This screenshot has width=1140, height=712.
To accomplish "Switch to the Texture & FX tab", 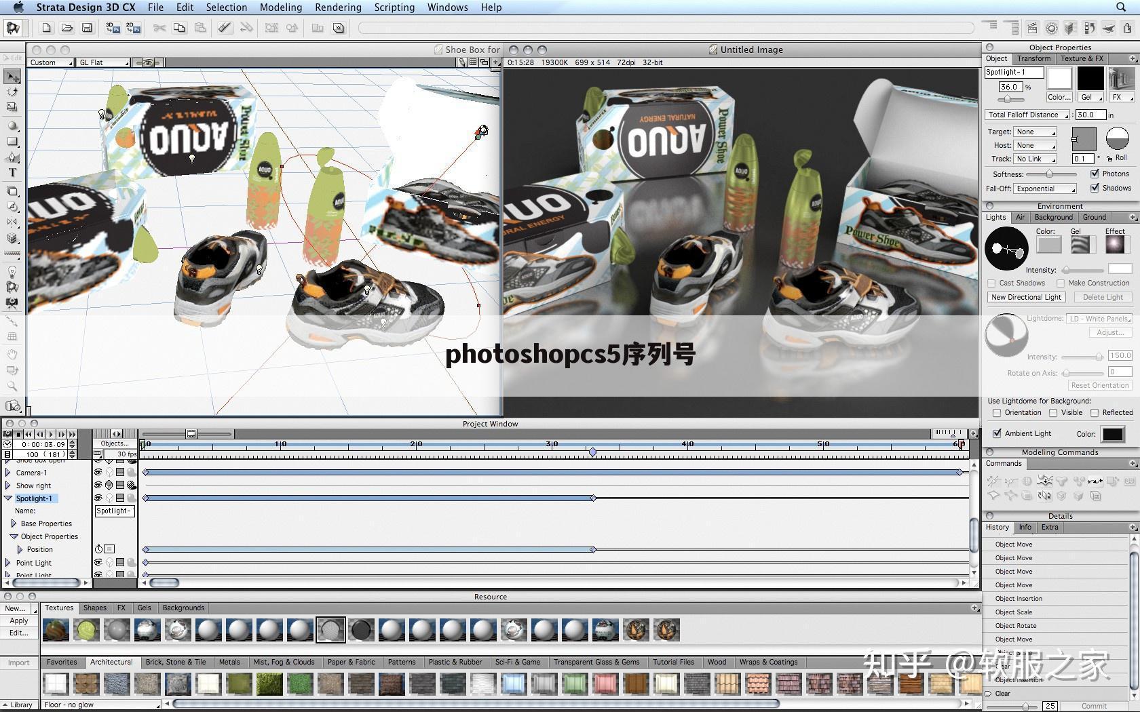I will point(1082,59).
